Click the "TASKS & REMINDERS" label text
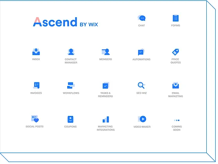Screen dimensions: 218x164 pyautogui.click(x=105, y=94)
